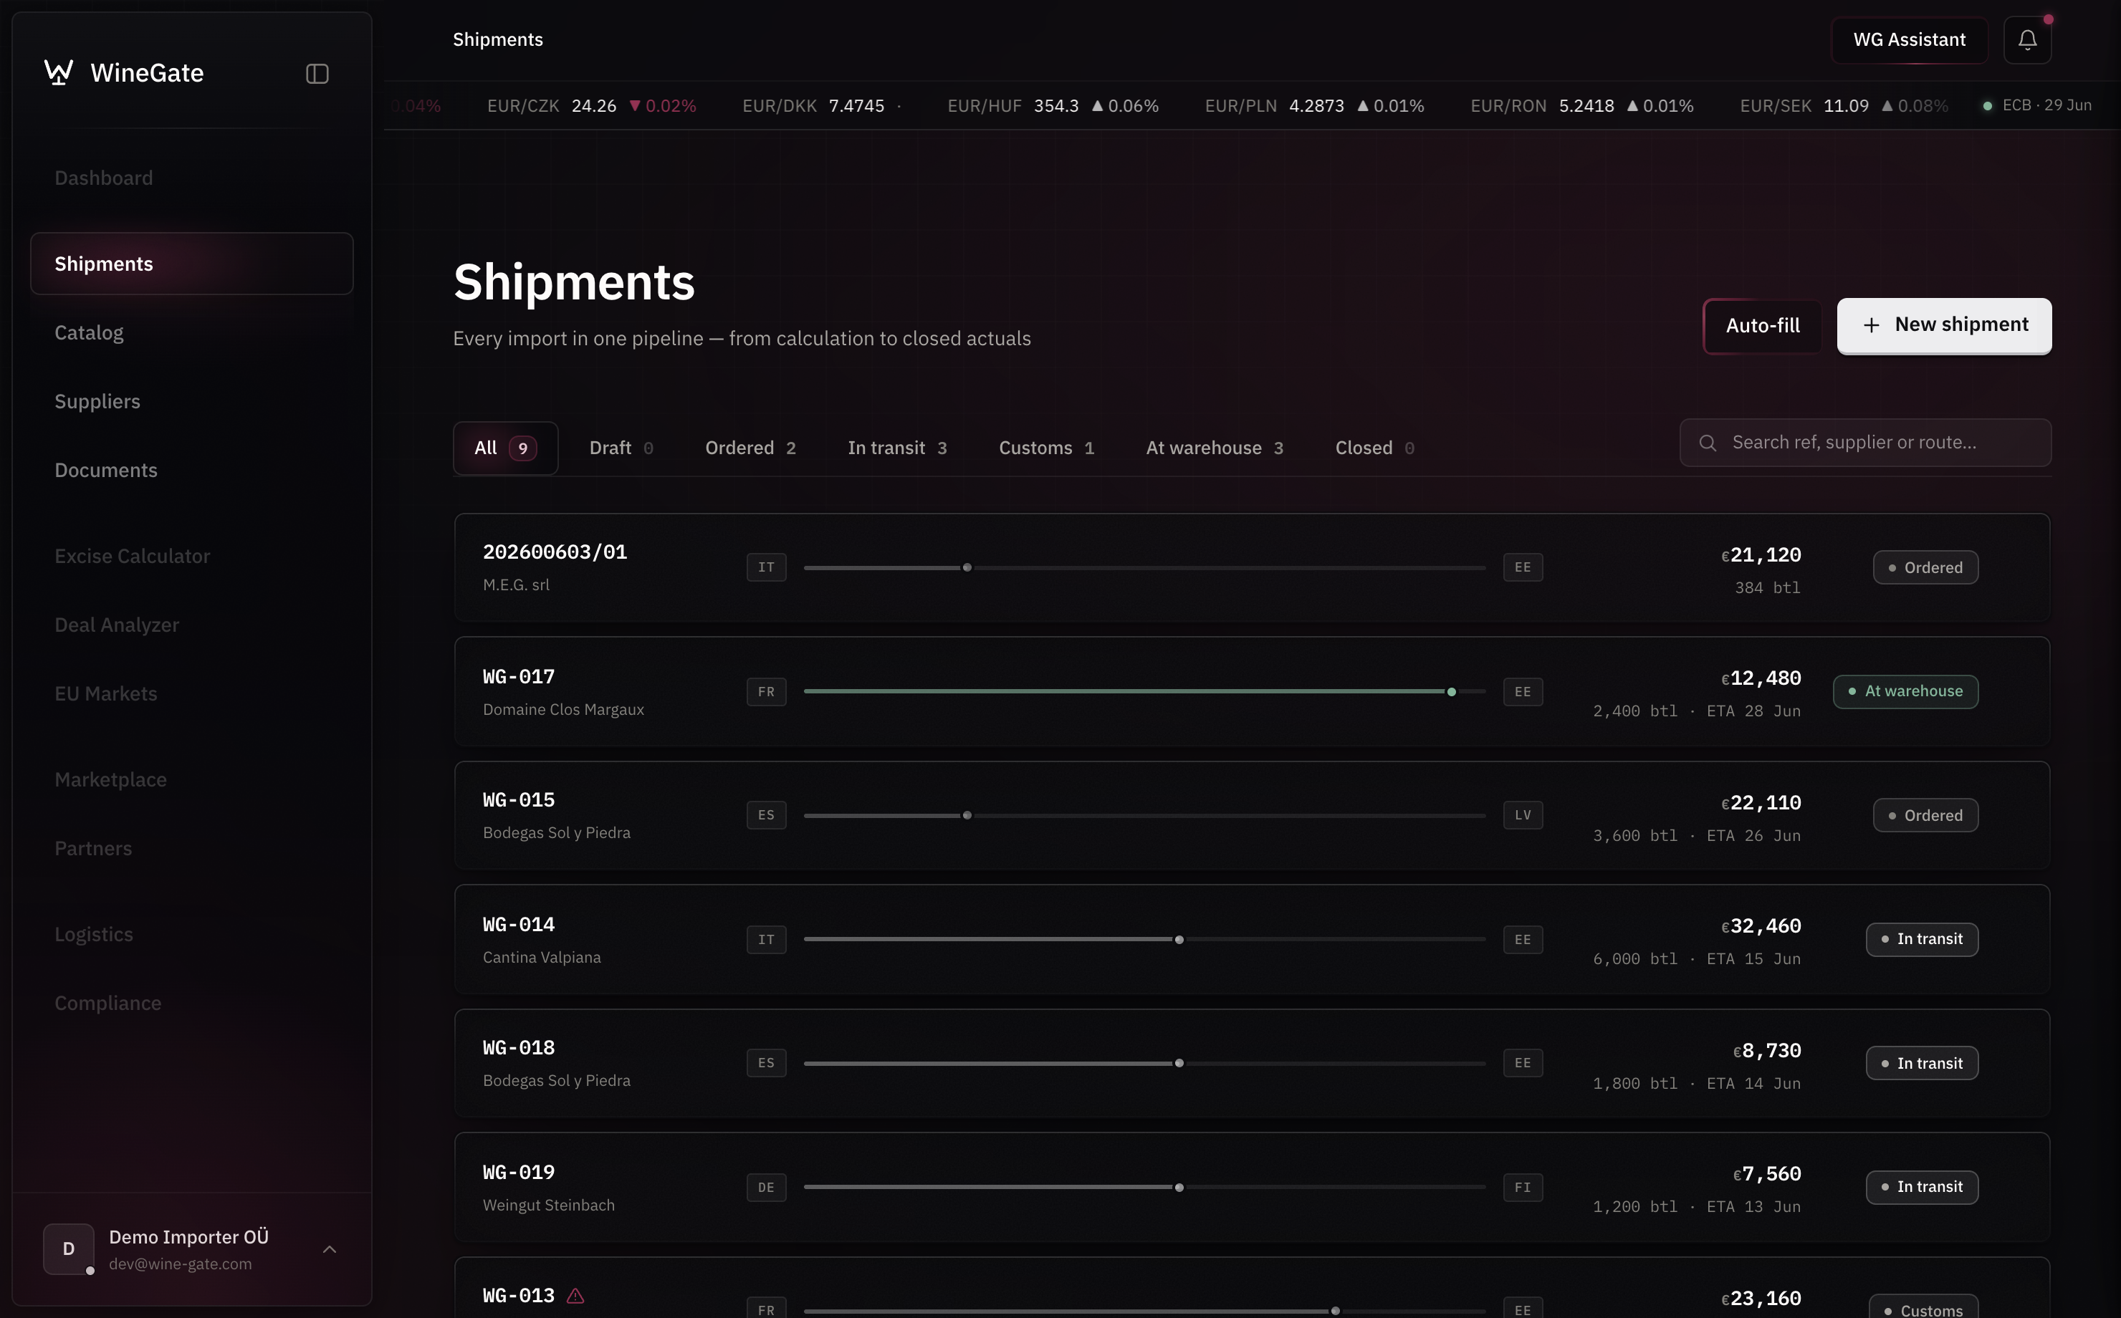Switch to the Closed tab
2121x1318 pixels.
[1374, 448]
